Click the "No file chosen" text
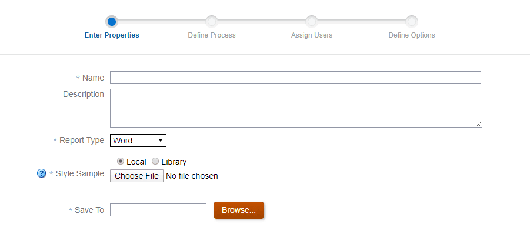 coord(192,176)
